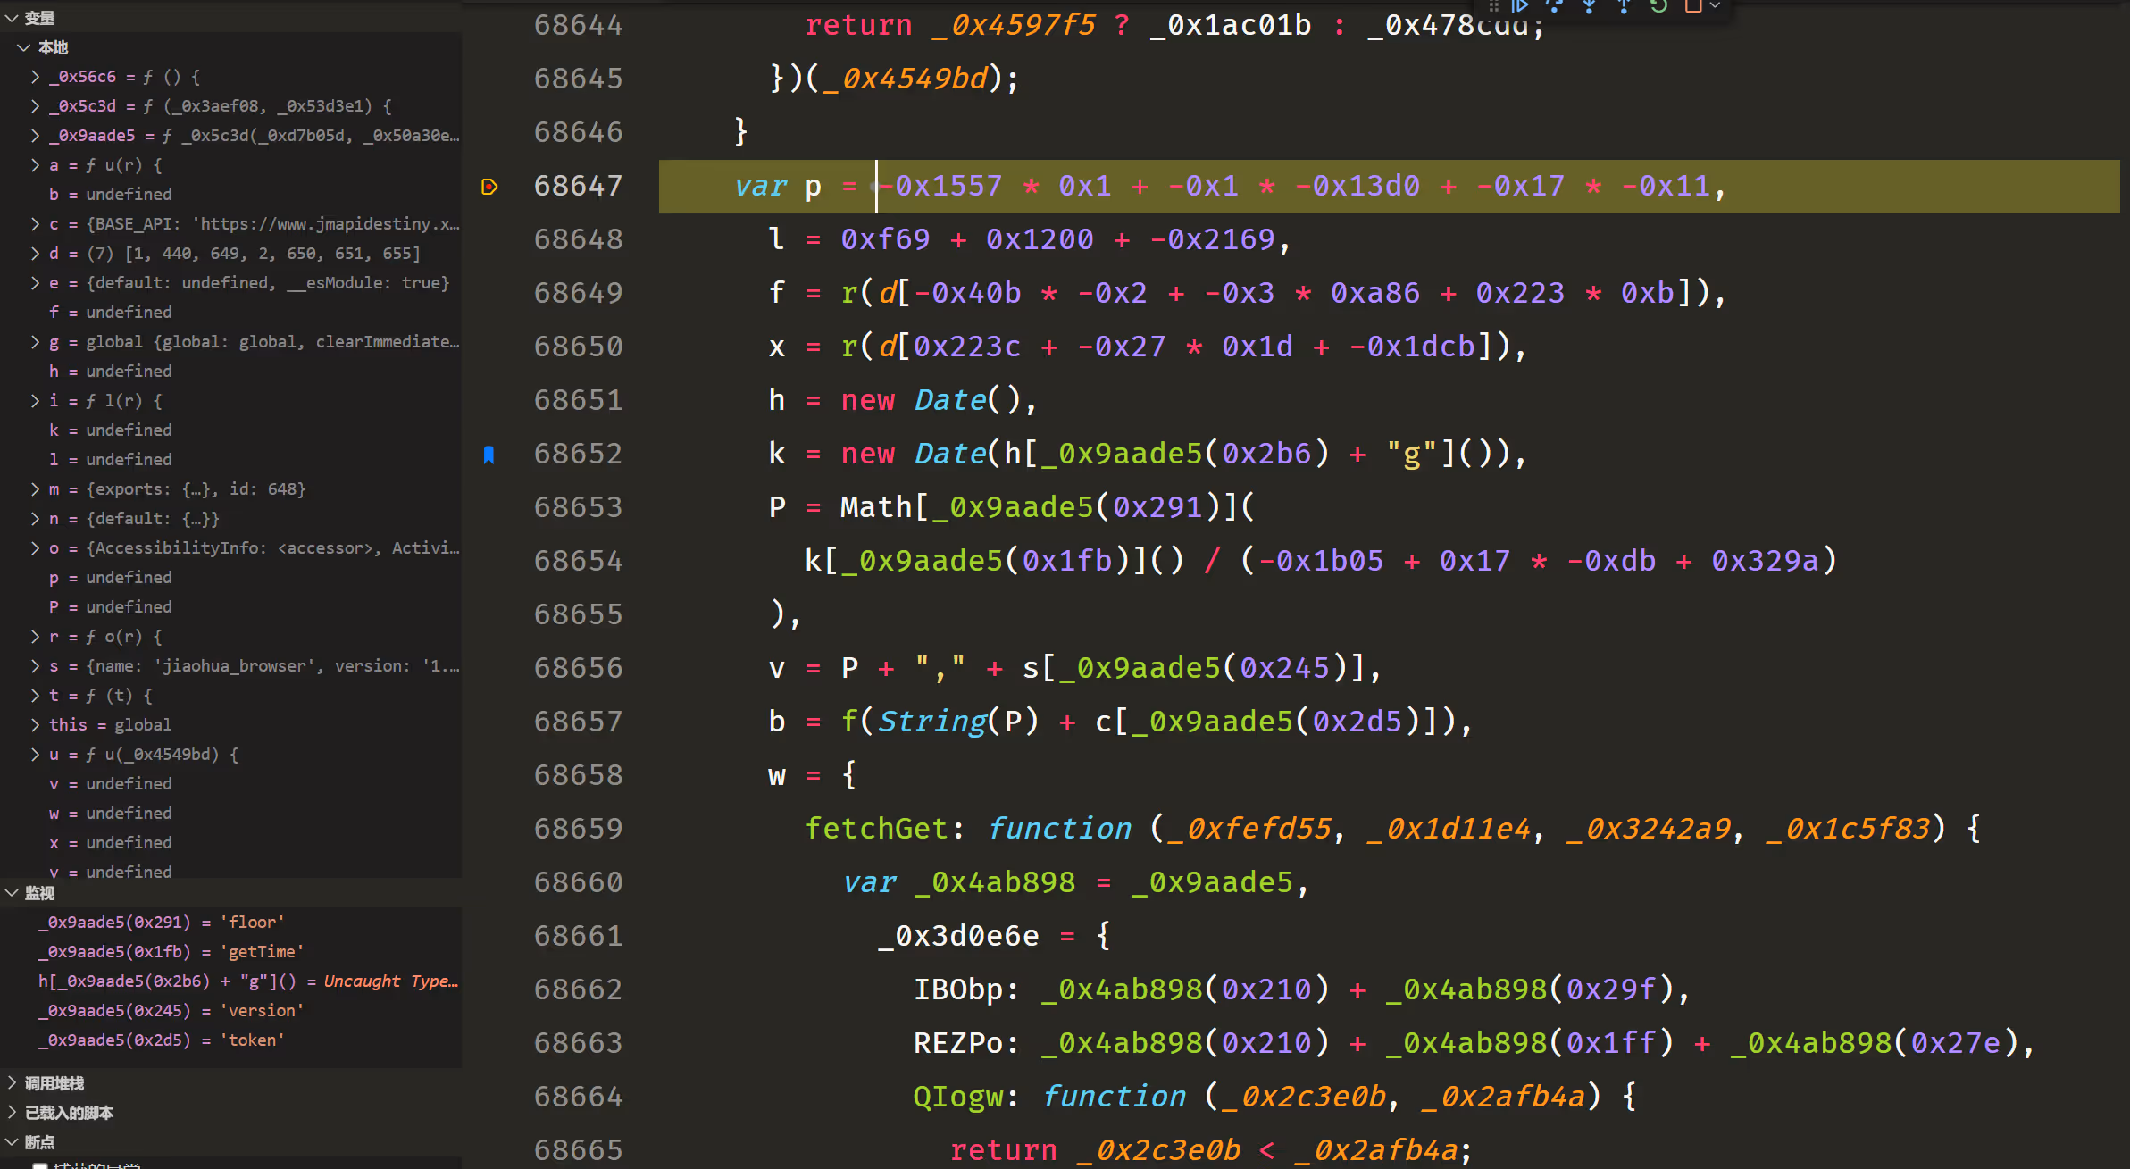Click line number 68644 in gutter

tap(578, 25)
